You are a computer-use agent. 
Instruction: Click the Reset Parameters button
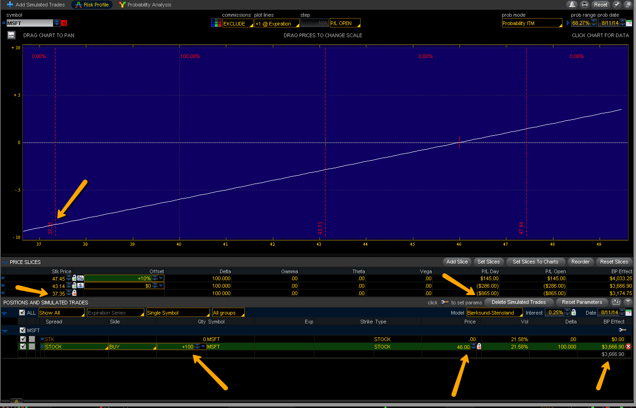click(582, 302)
